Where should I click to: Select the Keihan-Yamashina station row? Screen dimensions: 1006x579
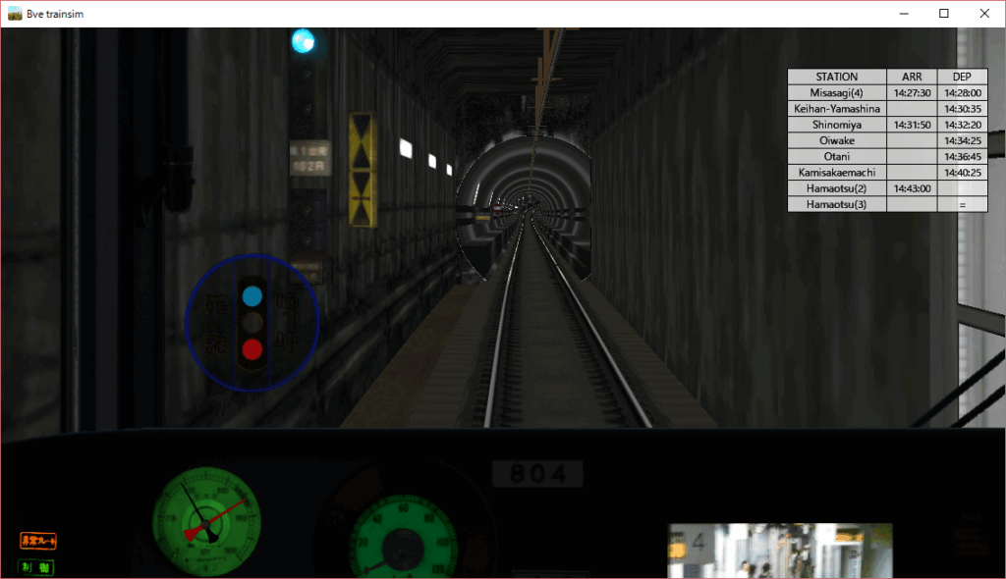pos(887,108)
